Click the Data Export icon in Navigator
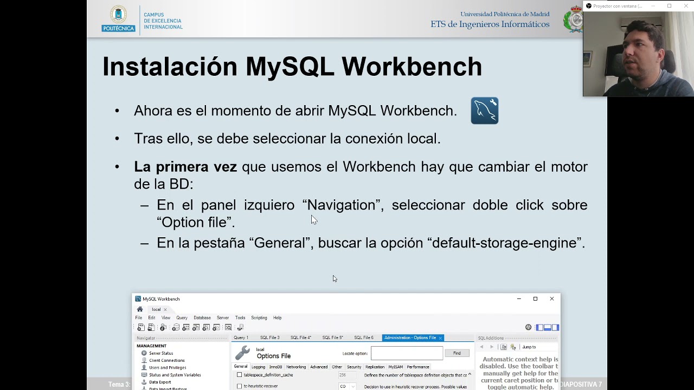Image resolution: width=694 pixels, height=390 pixels. point(144,382)
